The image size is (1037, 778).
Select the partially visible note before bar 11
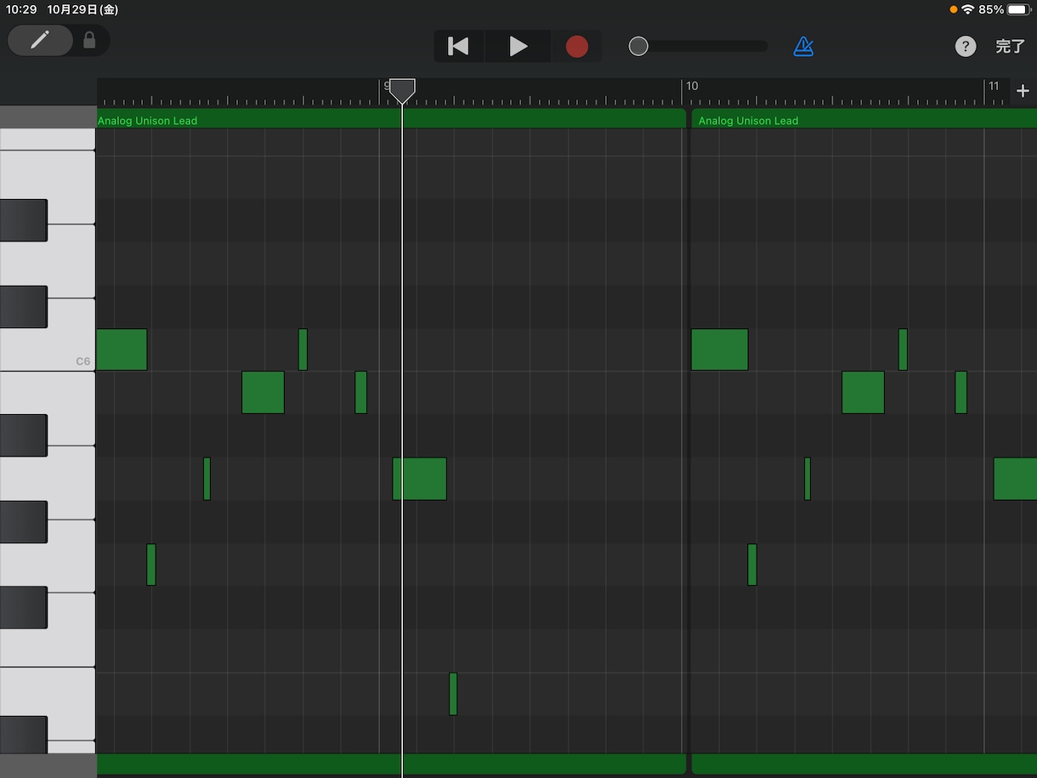1015,479
